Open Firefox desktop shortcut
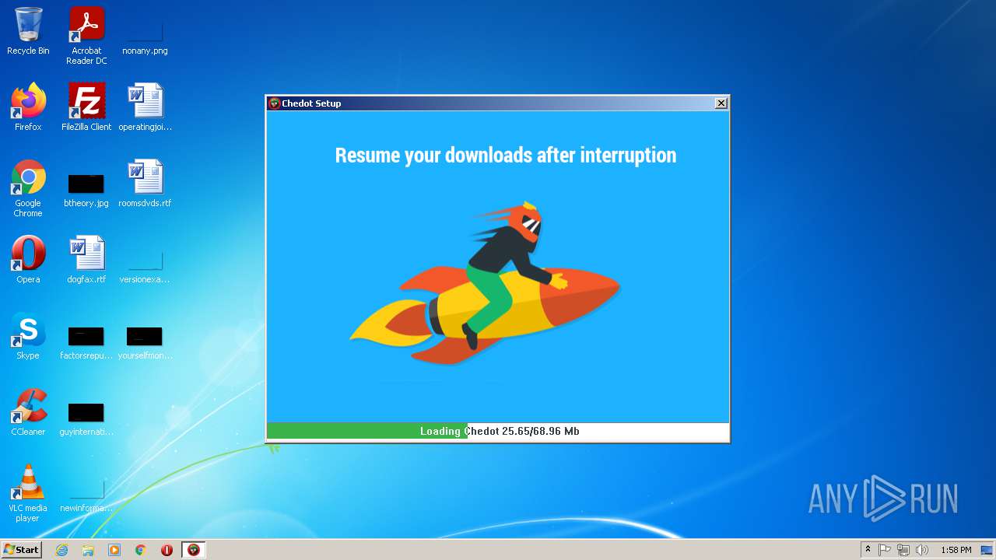Viewport: 996px width, 560px height. [x=28, y=107]
